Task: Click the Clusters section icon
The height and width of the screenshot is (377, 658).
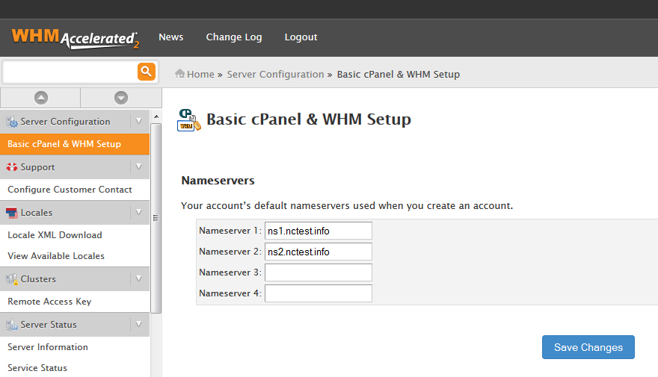Action: (12, 279)
